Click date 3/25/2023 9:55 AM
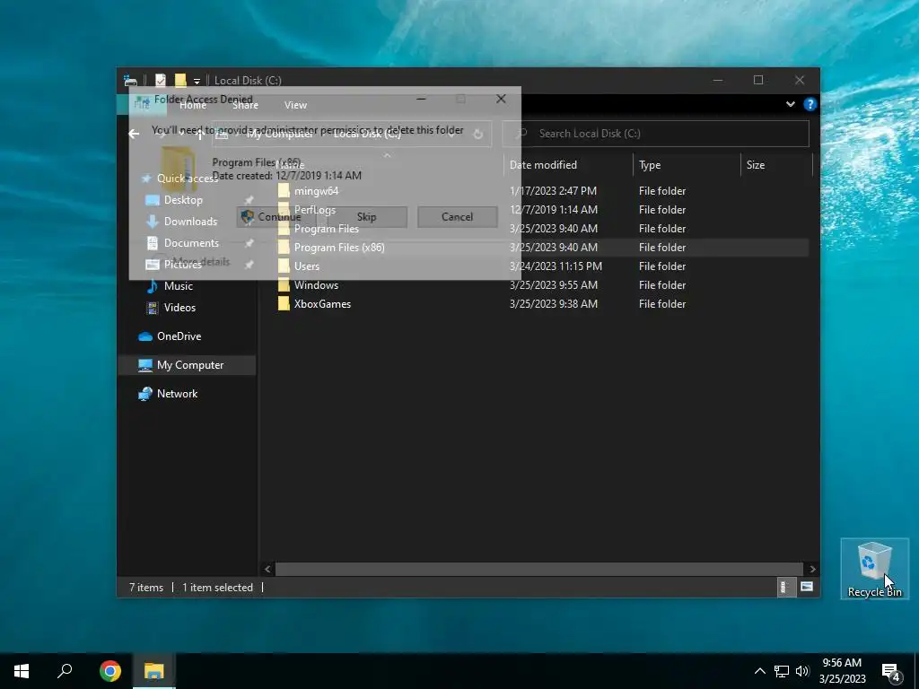The image size is (919, 689). [x=553, y=284]
